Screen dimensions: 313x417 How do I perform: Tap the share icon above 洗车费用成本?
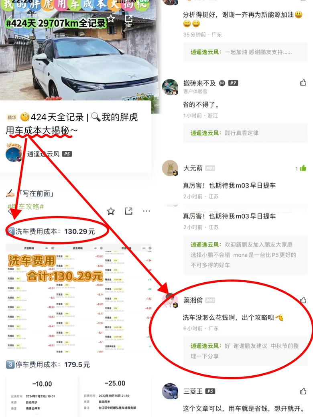[129, 211]
